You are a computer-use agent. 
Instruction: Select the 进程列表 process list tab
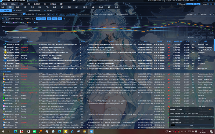tap(5, 10)
